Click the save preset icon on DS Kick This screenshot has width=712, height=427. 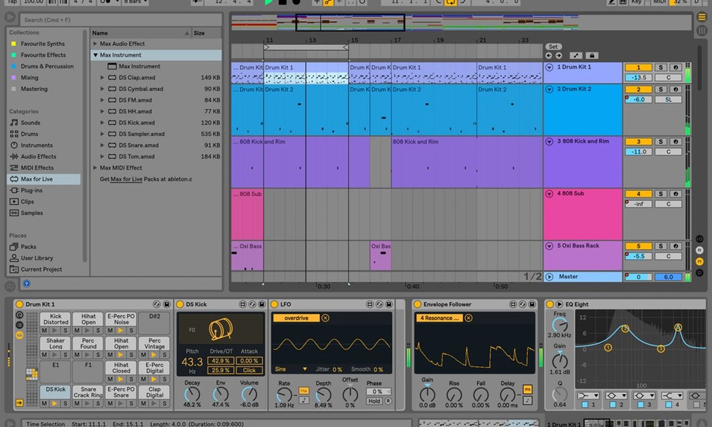[x=262, y=304]
